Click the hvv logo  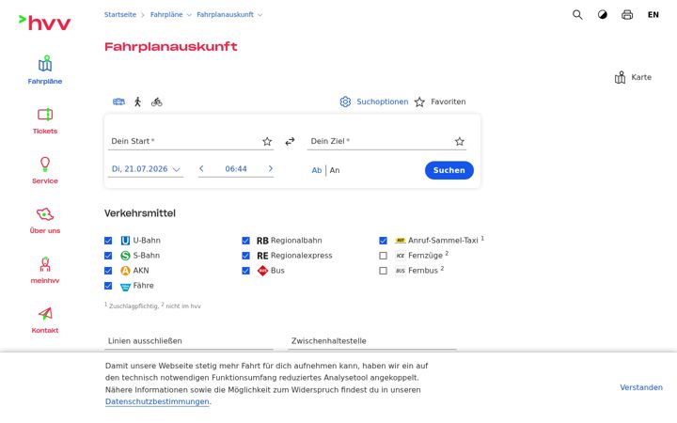pyautogui.click(x=44, y=23)
